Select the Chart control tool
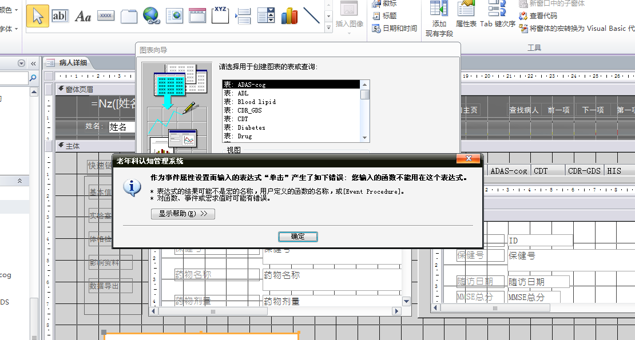The image size is (635, 340). point(289,16)
